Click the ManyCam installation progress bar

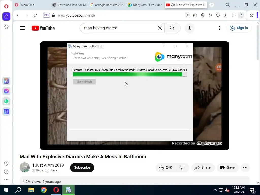coord(130,74)
